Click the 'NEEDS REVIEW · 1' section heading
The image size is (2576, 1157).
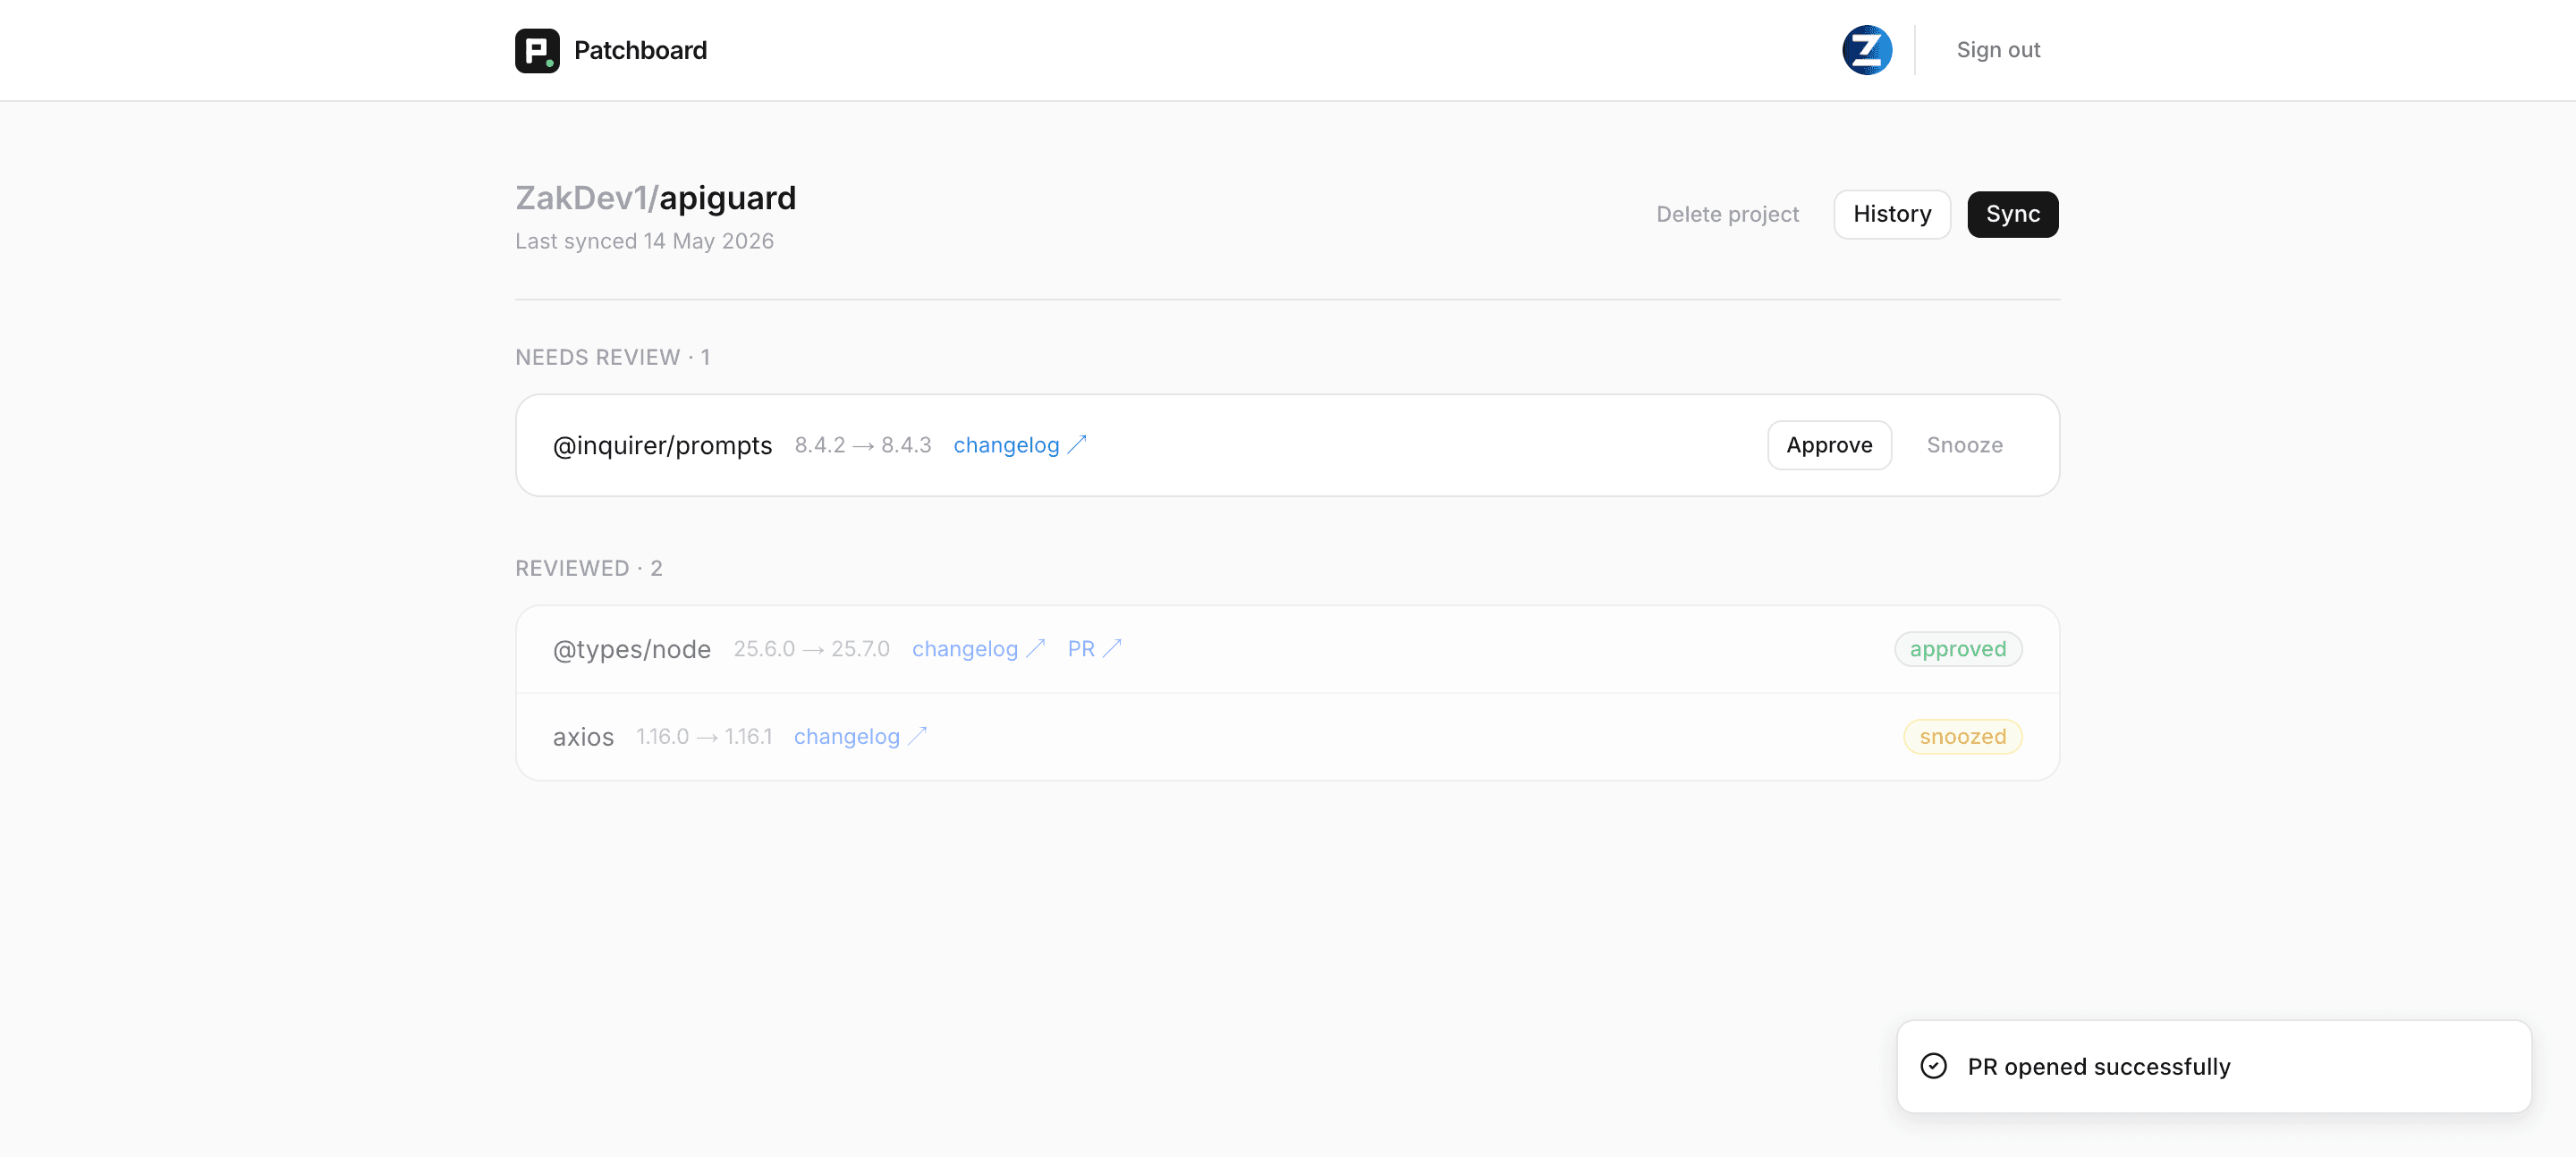[x=612, y=357]
